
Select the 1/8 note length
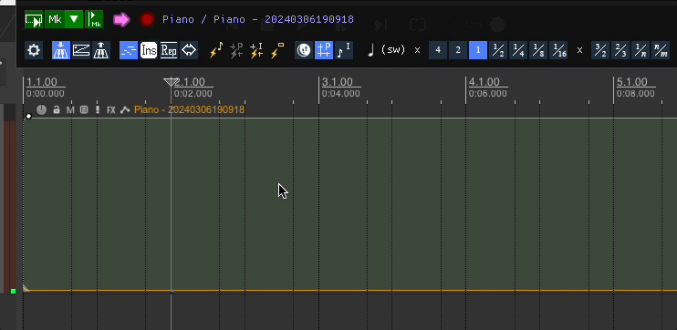tap(538, 50)
